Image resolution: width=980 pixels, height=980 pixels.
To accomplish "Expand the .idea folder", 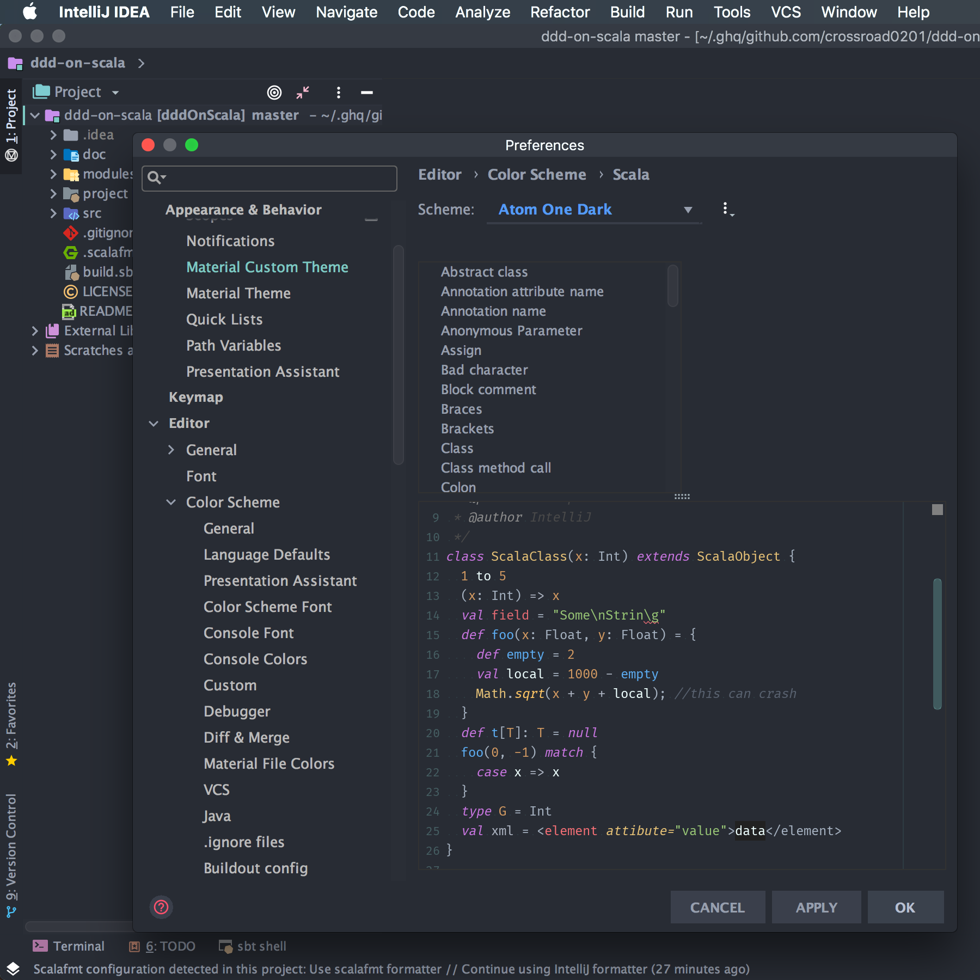I will 53,134.
